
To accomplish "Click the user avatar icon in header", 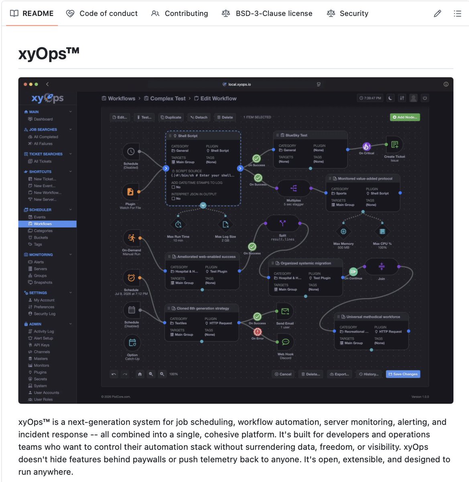I will click(x=413, y=98).
